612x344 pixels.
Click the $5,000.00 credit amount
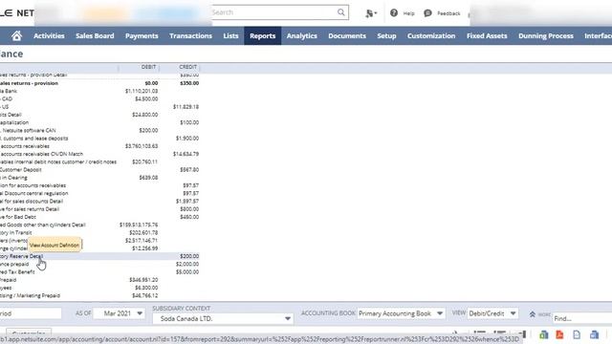pos(187,271)
